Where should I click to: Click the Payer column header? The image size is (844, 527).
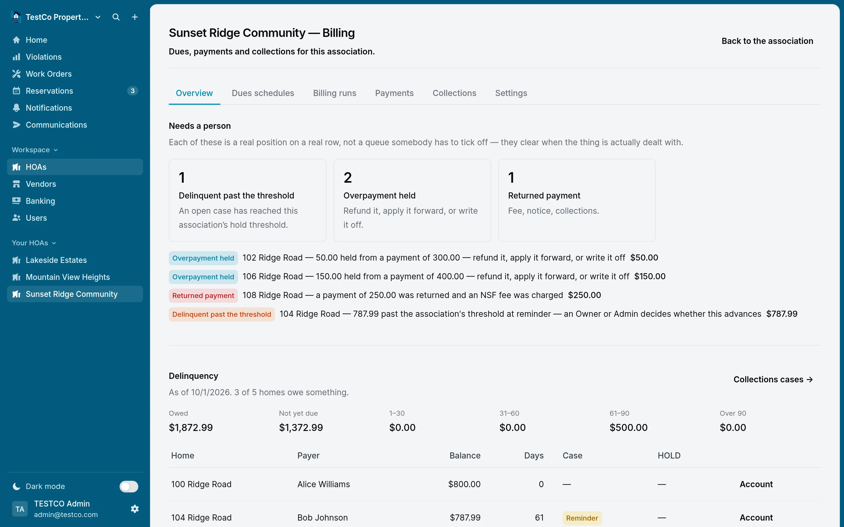point(308,456)
